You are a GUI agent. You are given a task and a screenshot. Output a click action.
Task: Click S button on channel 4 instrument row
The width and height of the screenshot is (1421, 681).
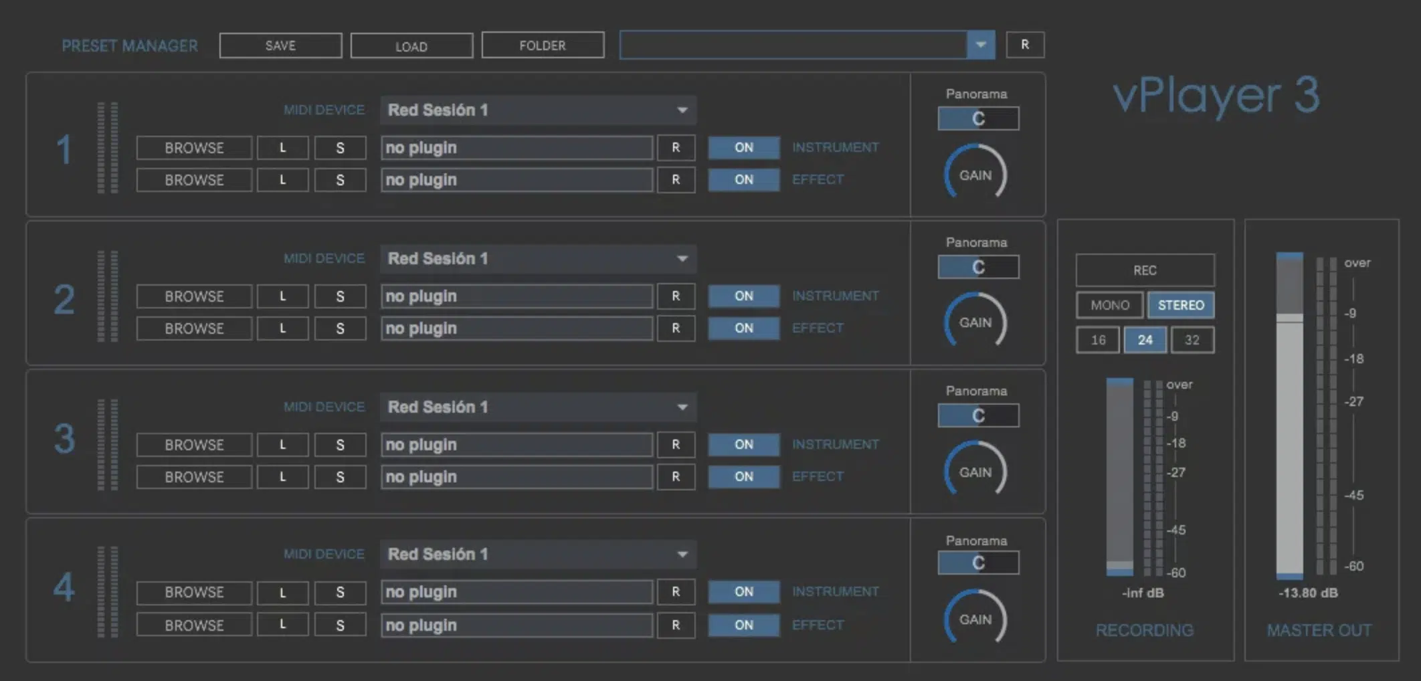pos(340,592)
